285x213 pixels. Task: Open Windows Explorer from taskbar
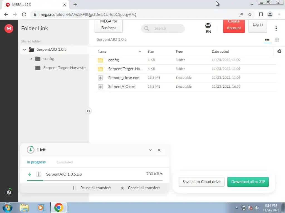point(24,207)
